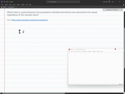Open the Format menu in Mathematica
Viewport: 125px width, 94px height.
click(x=78, y=51)
